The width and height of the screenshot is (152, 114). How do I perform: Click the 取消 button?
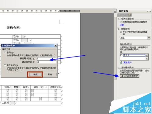(50, 74)
